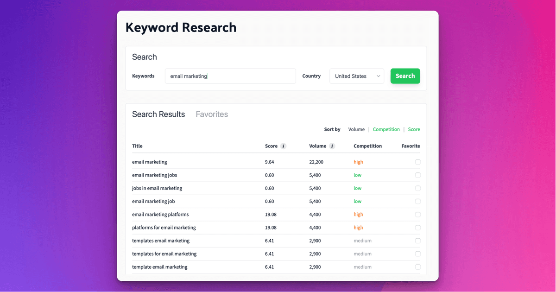Image resolution: width=556 pixels, height=292 pixels.
Task: Open the Country dropdown showing United States
Action: coord(357,76)
